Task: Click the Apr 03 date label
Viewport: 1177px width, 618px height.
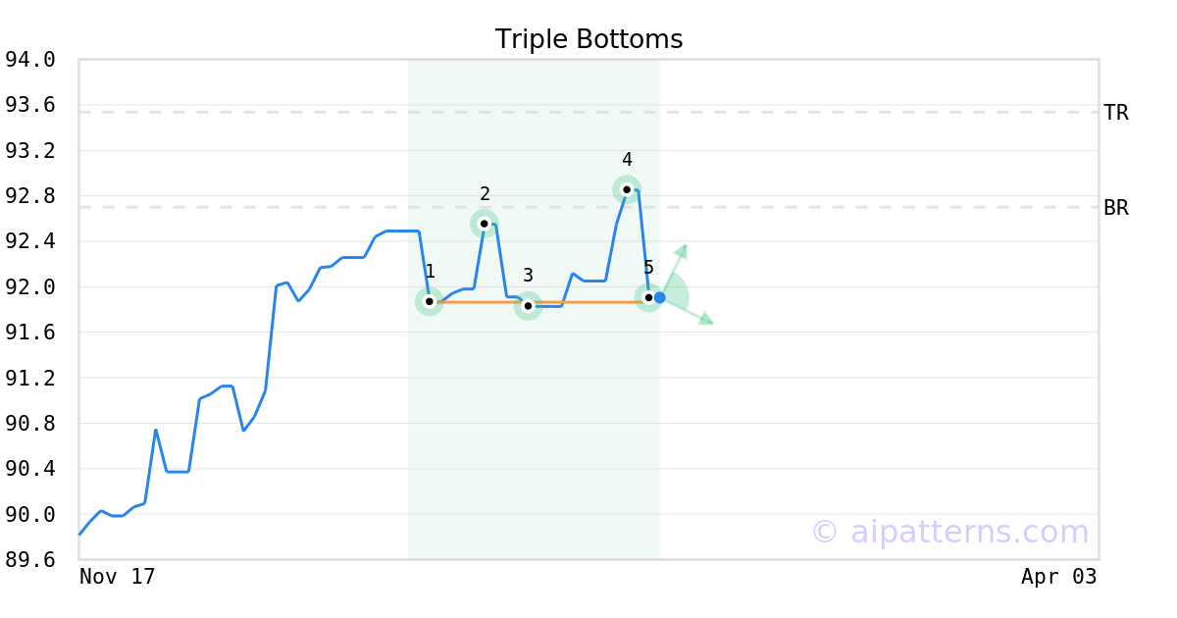Action: 1058,577
